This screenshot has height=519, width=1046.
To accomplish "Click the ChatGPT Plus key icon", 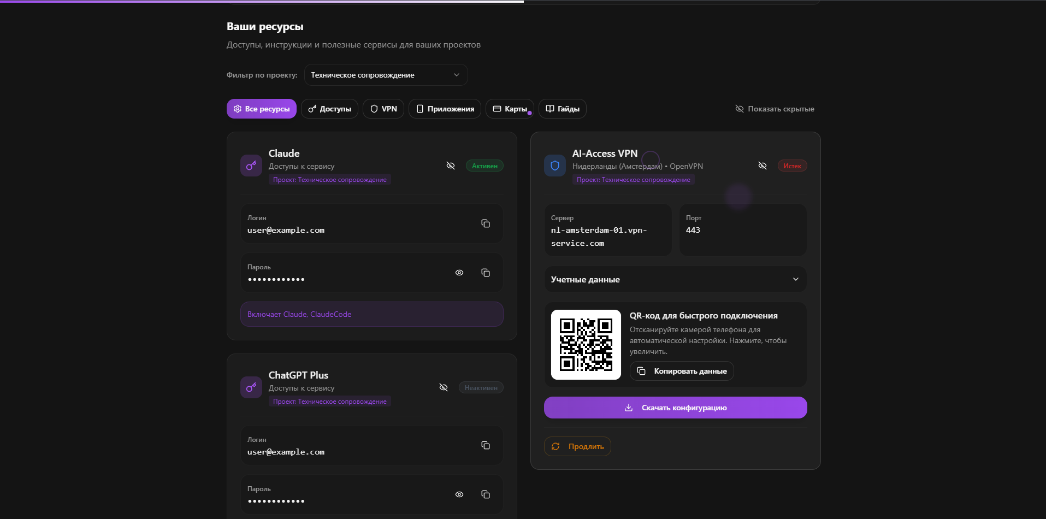I will click(251, 387).
